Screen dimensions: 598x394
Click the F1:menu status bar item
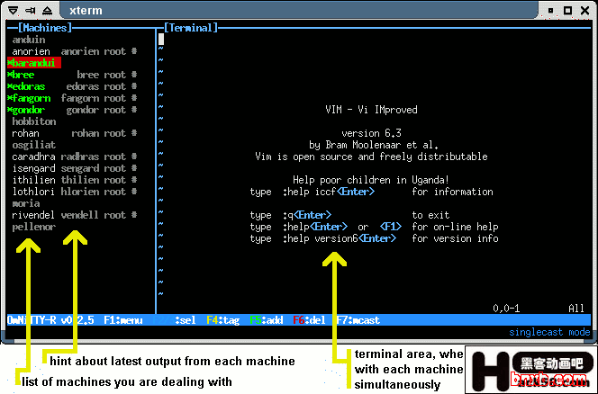(123, 318)
